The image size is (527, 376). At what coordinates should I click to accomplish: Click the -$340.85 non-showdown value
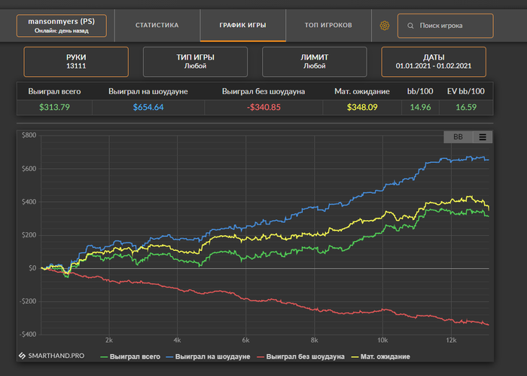click(x=263, y=107)
